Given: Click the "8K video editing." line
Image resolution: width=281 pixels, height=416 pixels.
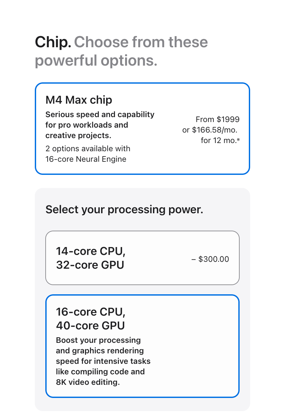Looking at the screenshot, I should pos(88,382).
